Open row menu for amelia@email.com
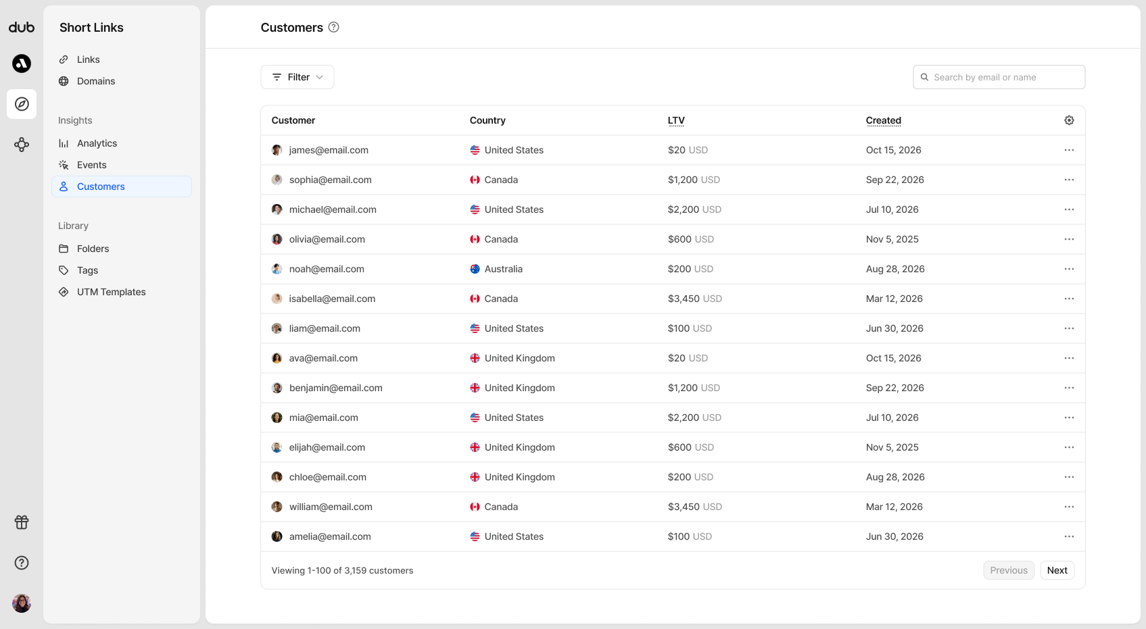 [1069, 536]
